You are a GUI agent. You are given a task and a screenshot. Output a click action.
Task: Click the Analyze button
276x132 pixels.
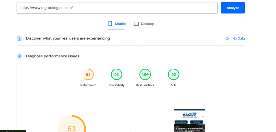(233, 8)
